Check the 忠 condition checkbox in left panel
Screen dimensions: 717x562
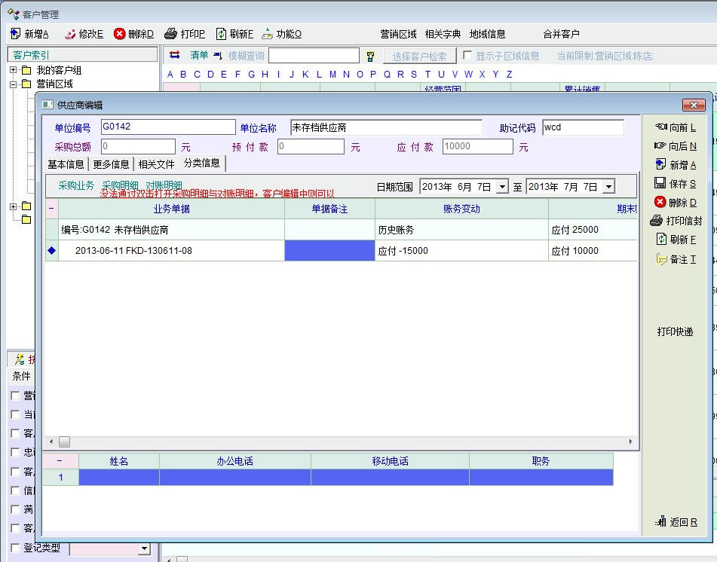click(x=16, y=452)
